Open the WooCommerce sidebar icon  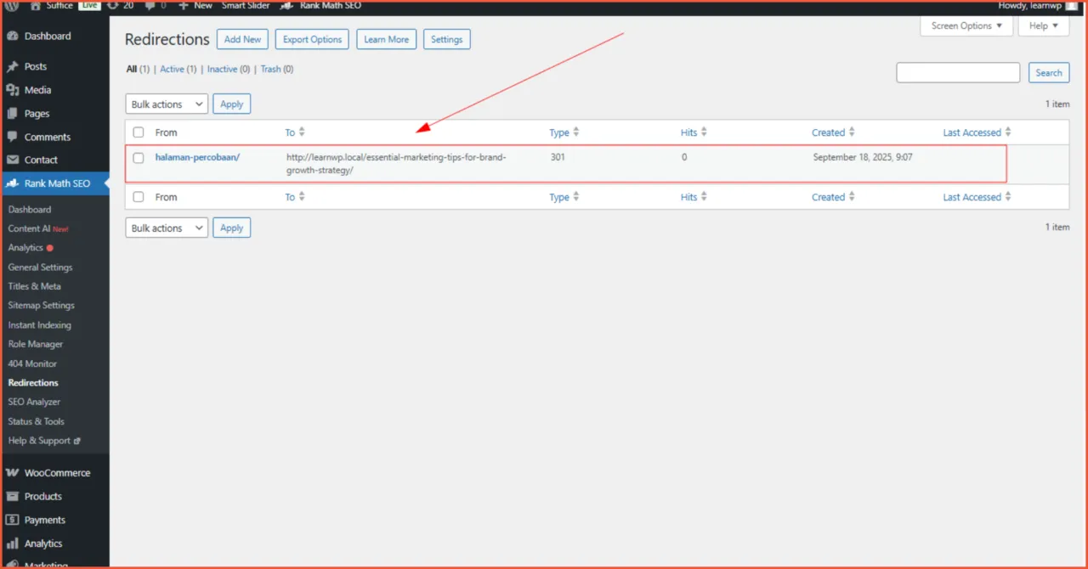coord(14,472)
